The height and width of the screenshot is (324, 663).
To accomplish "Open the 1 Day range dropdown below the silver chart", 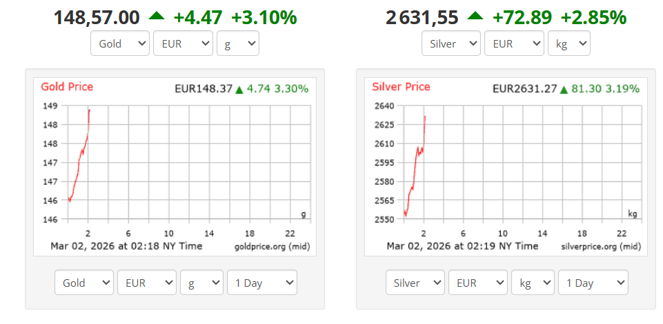I will pos(593,283).
